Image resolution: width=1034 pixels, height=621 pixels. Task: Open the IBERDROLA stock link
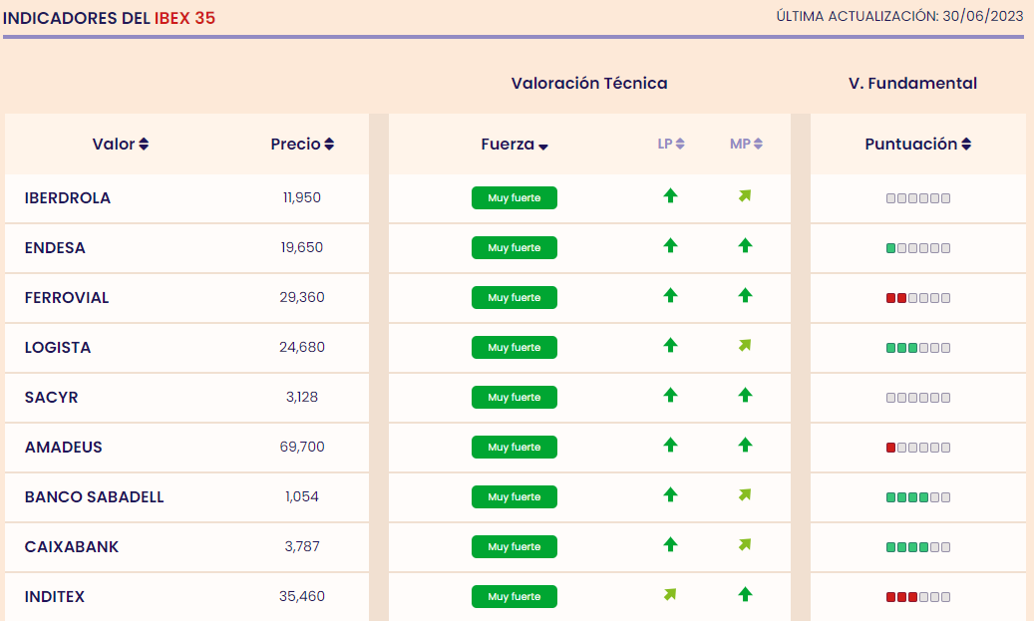68,198
